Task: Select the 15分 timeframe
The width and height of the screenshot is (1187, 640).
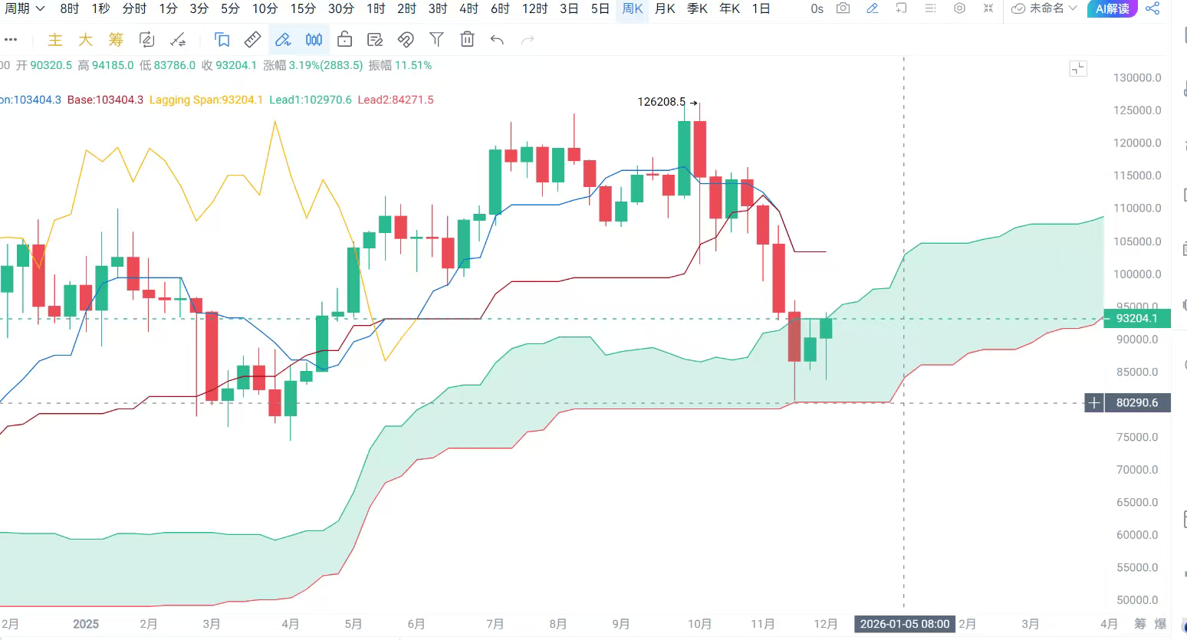Action: (x=303, y=8)
